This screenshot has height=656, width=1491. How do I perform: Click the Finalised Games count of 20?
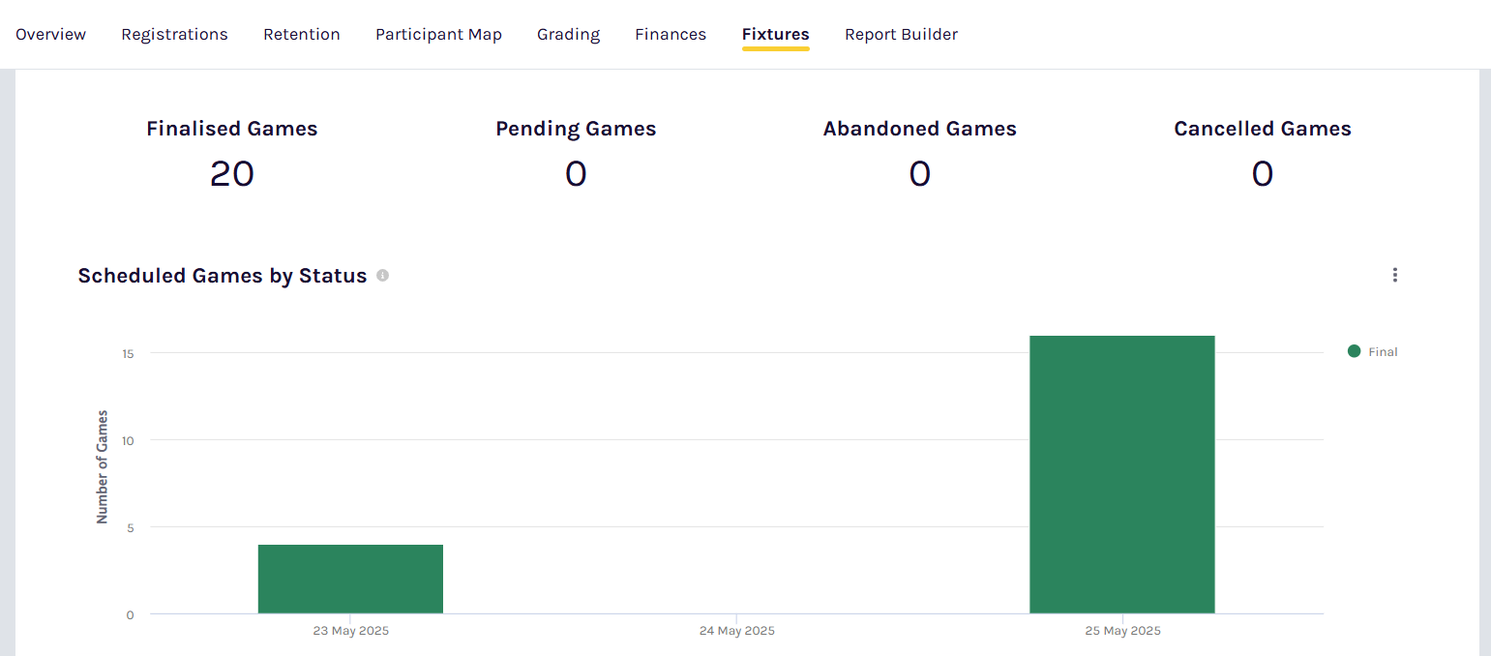[x=232, y=174]
